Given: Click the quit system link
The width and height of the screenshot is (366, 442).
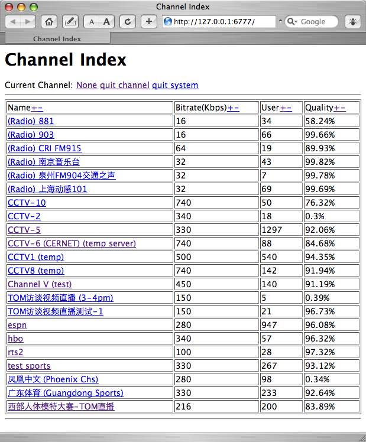Looking at the screenshot, I should (x=175, y=85).
